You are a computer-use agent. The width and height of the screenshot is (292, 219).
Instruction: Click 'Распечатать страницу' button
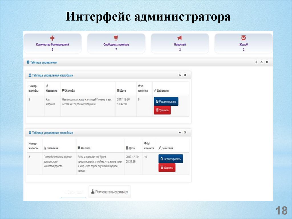109,192
